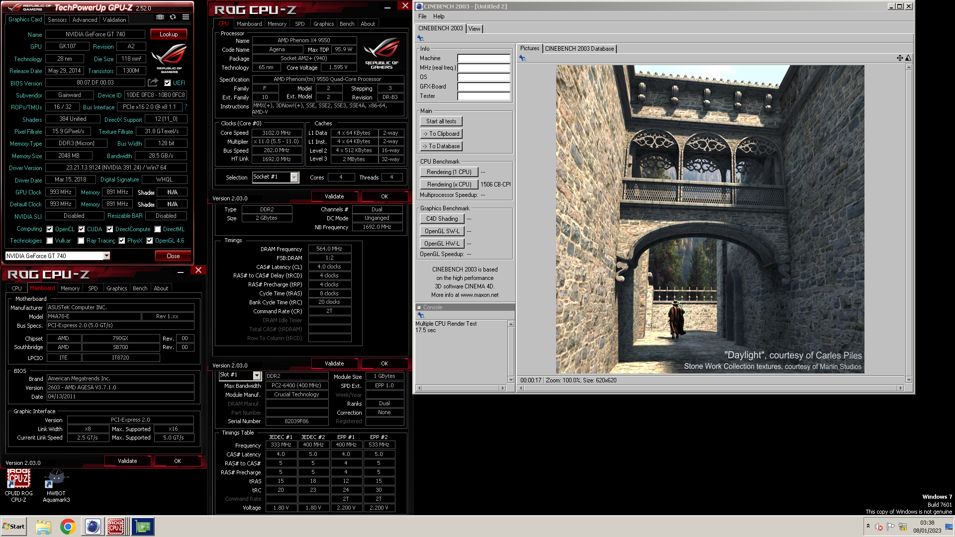Toggle the OpenCL checkbox
Viewport: 955px width, 537px height.
[x=50, y=229]
